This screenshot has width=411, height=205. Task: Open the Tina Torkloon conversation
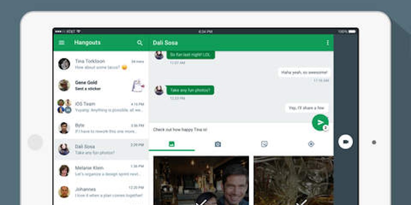tap(101, 64)
